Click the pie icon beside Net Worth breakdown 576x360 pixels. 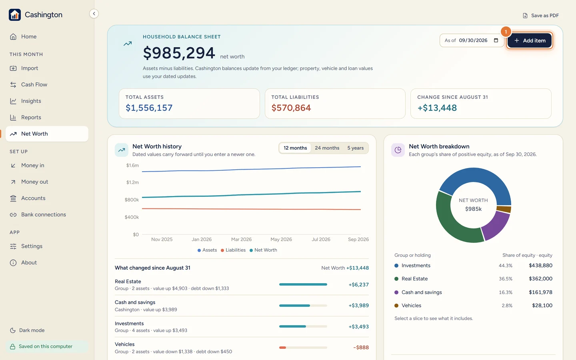tap(398, 150)
